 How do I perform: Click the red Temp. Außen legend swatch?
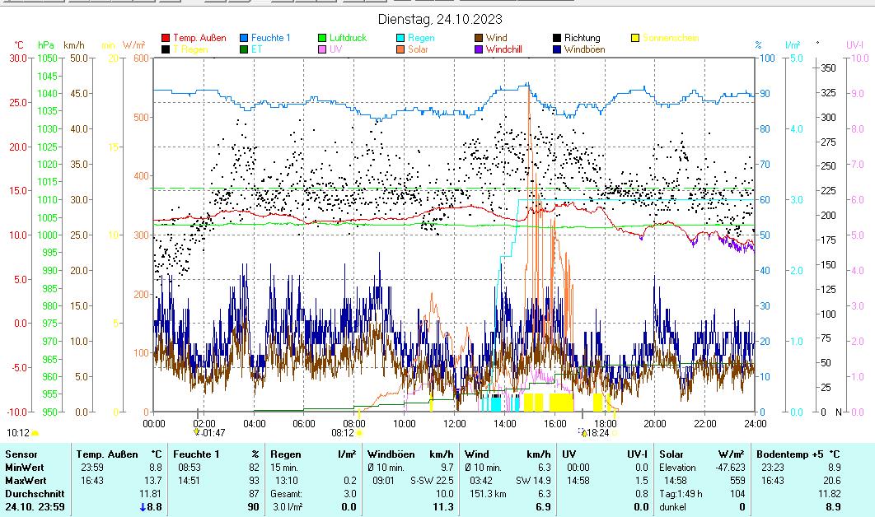point(166,38)
